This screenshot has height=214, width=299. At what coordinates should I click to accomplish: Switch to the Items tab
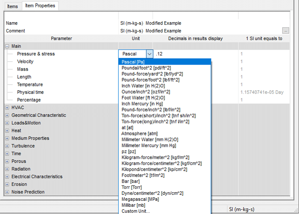click(12, 6)
